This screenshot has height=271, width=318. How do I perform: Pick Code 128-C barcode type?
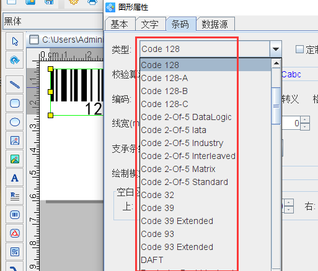pyautogui.click(x=206, y=104)
